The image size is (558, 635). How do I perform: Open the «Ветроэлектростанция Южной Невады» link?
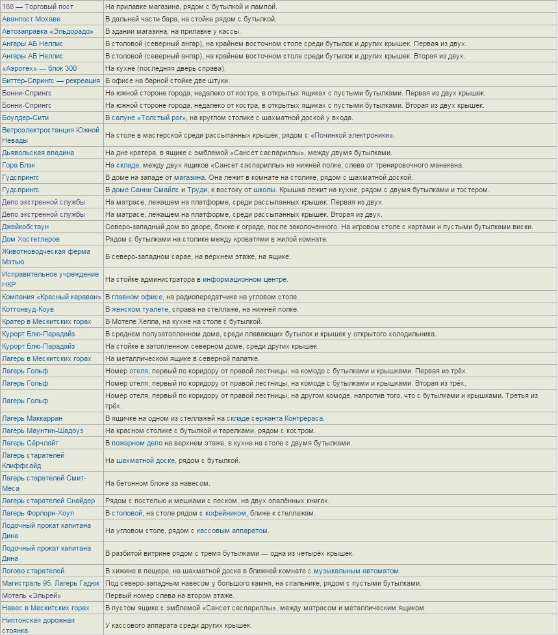[x=51, y=135]
